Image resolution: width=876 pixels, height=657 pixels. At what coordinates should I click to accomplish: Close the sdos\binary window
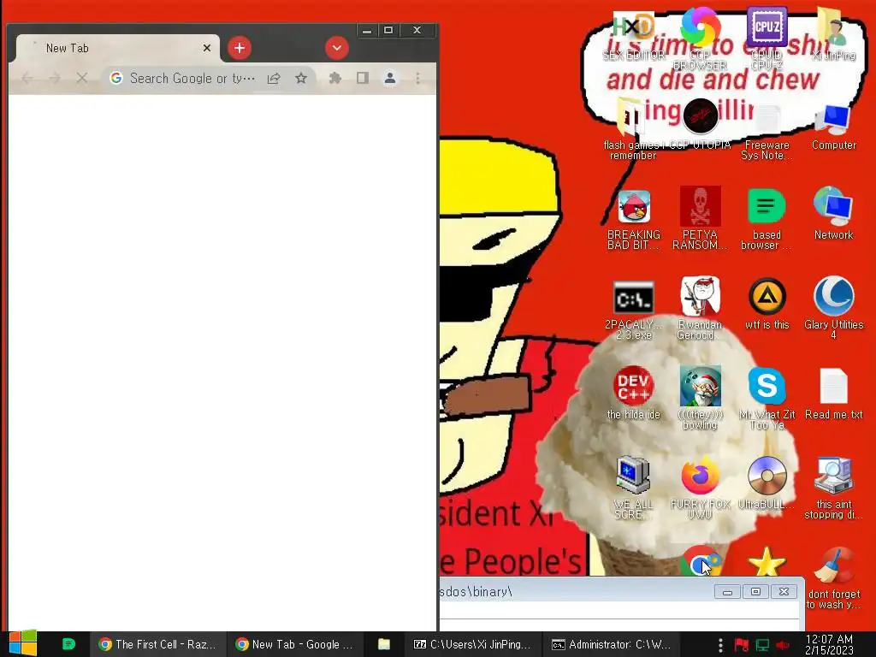point(784,592)
